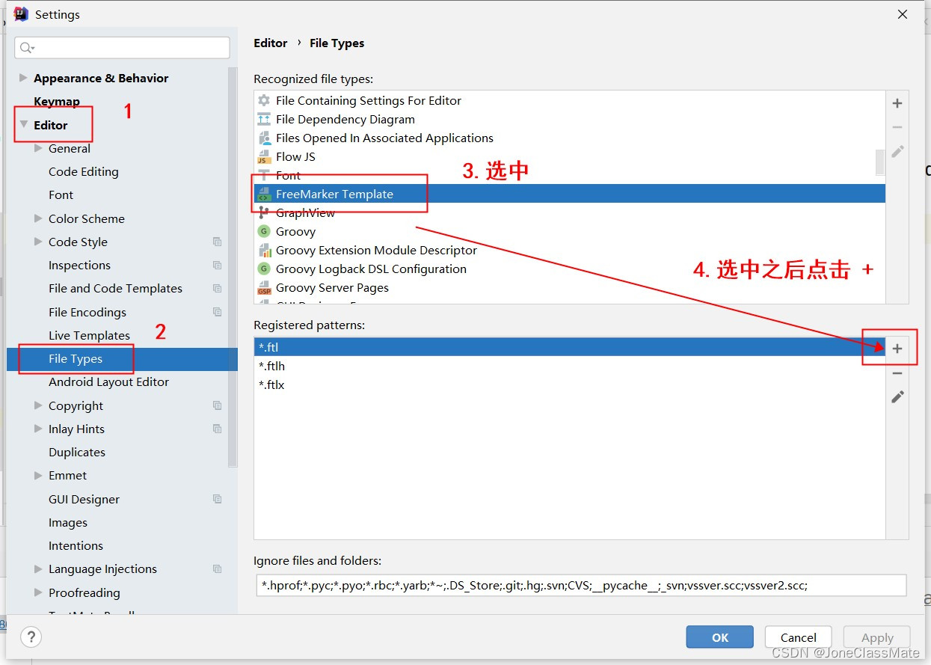Click the minus icon to remove FreeMarker Template type
This screenshot has height=665, width=931.
(x=897, y=127)
